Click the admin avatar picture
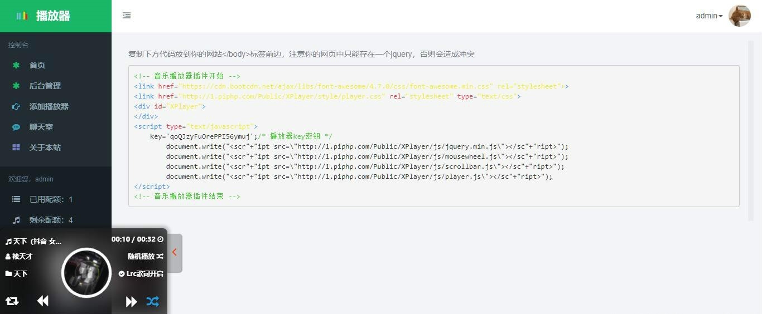The height and width of the screenshot is (314, 762). click(x=739, y=16)
